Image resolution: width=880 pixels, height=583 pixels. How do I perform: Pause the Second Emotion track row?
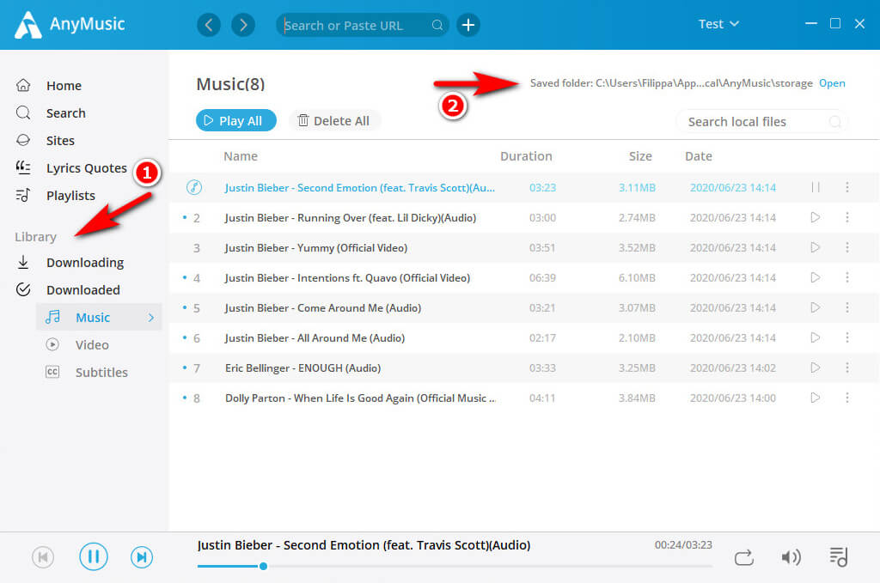coord(816,187)
